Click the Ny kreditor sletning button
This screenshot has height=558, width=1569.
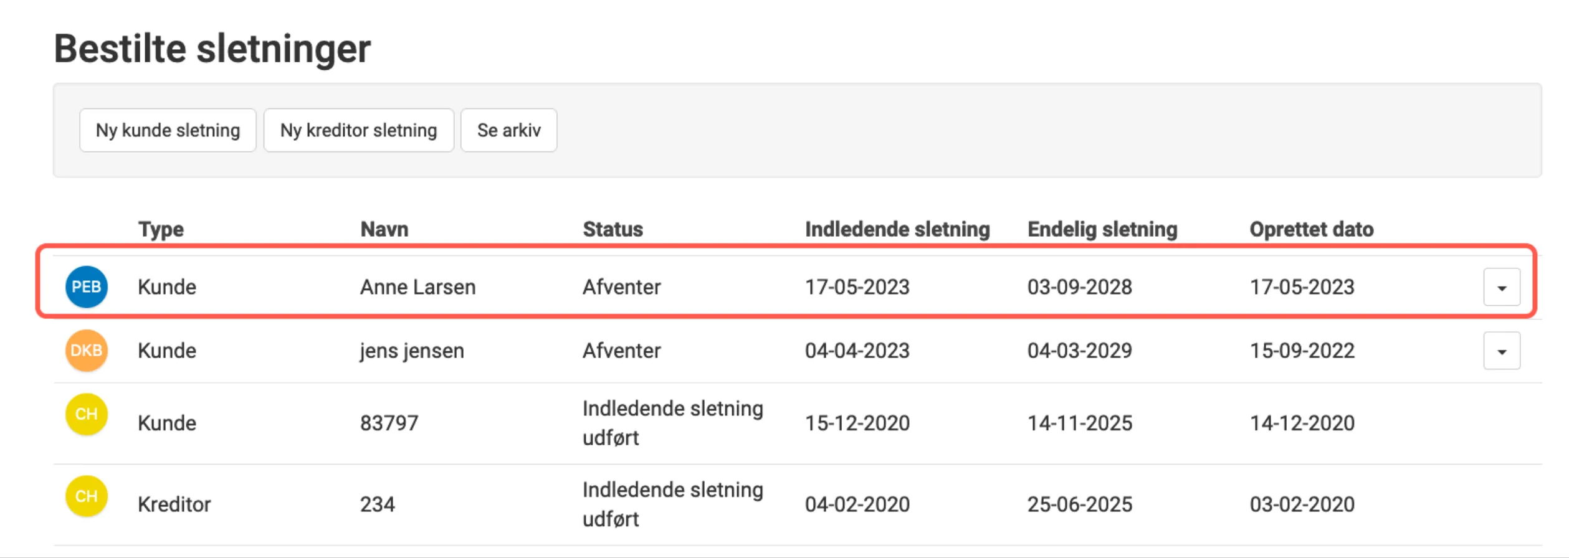point(359,130)
